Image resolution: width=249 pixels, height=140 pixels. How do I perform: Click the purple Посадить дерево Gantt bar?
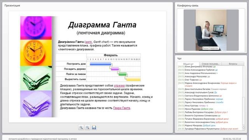click(115, 69)
